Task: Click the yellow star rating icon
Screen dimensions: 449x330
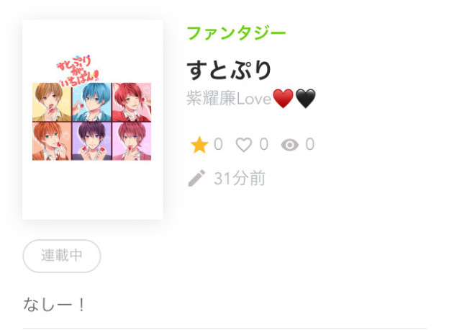Action: pyautogui.click(x=199, y=145)
